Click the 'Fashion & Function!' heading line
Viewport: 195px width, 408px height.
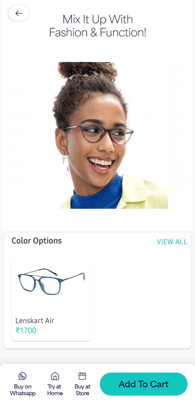(x=97, y=32)
